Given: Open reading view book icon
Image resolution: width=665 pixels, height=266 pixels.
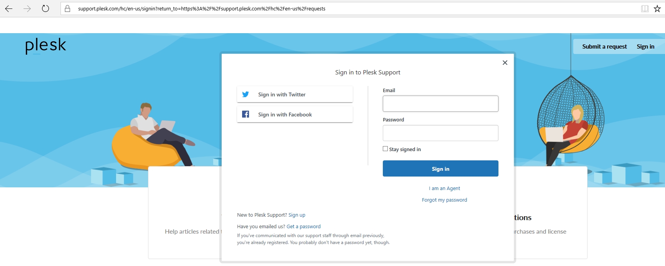Looking at the screenshot, I should 645,8.
